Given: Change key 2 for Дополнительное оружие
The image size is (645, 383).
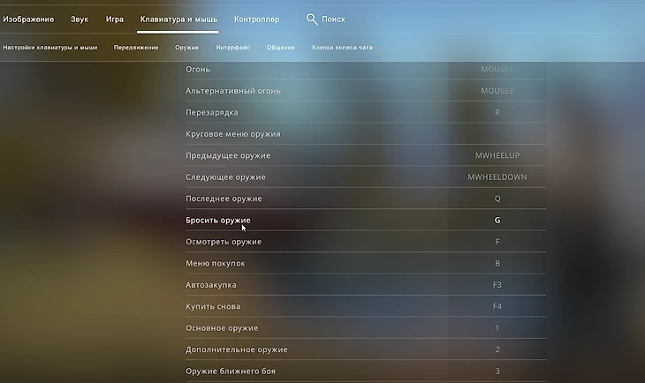Looking at the screenshot, I should point(497,349).
